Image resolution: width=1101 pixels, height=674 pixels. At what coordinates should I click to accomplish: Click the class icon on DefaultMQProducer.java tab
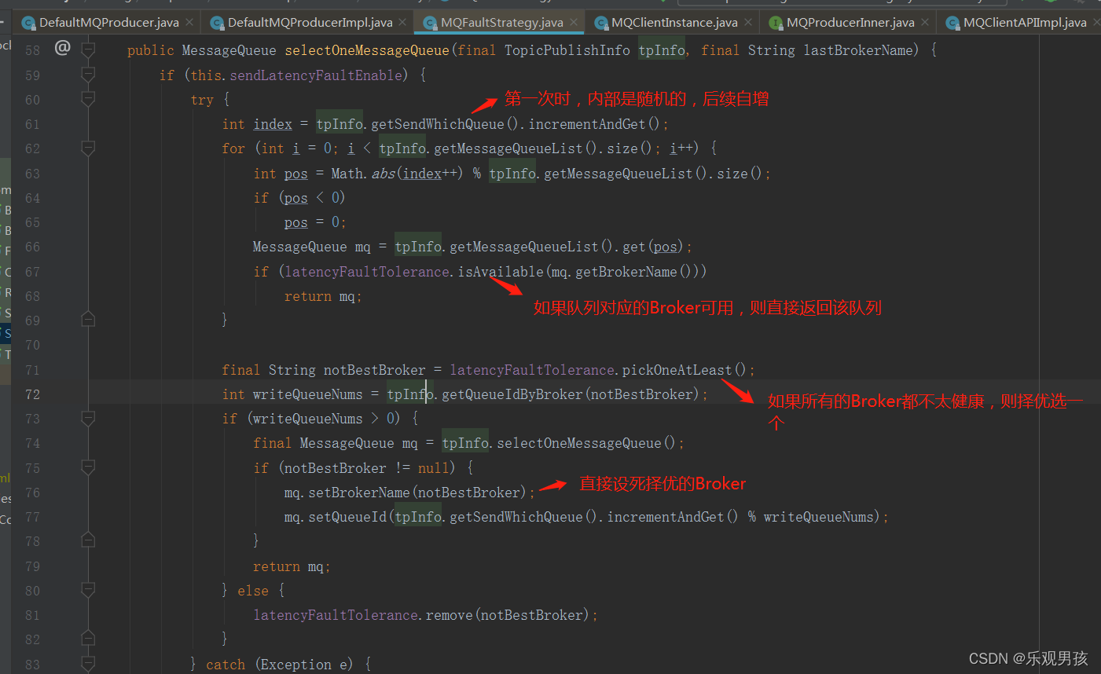pos(28,23)
